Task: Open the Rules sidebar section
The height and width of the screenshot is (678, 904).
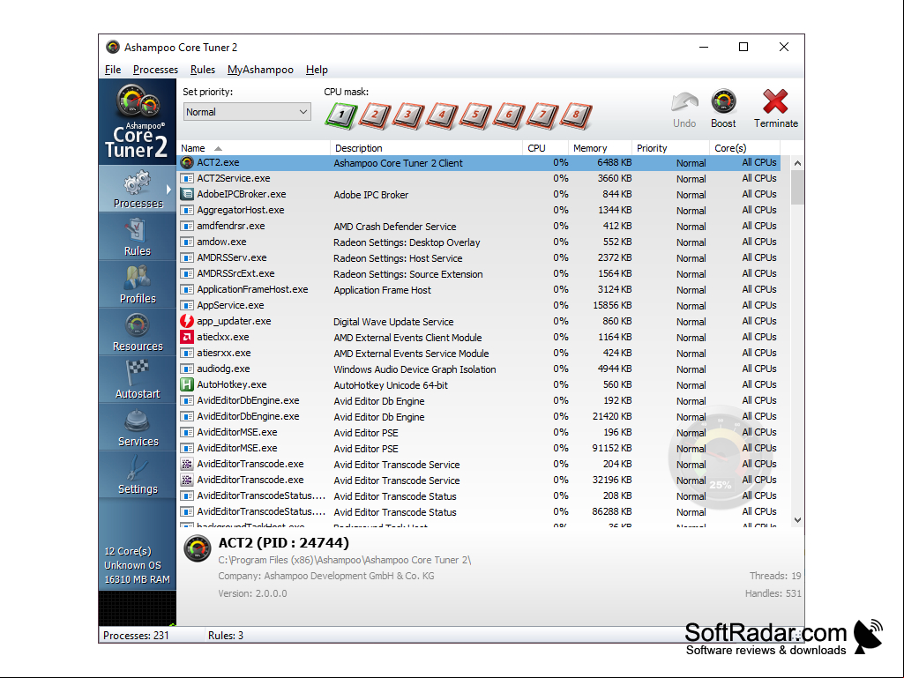Action: click(138, 236)
